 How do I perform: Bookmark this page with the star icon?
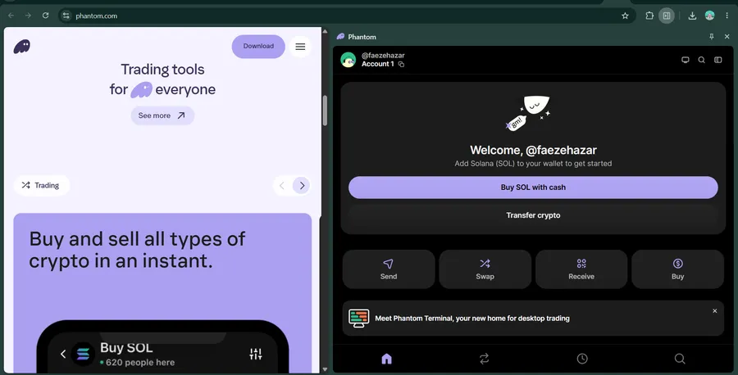coord(625,16)
